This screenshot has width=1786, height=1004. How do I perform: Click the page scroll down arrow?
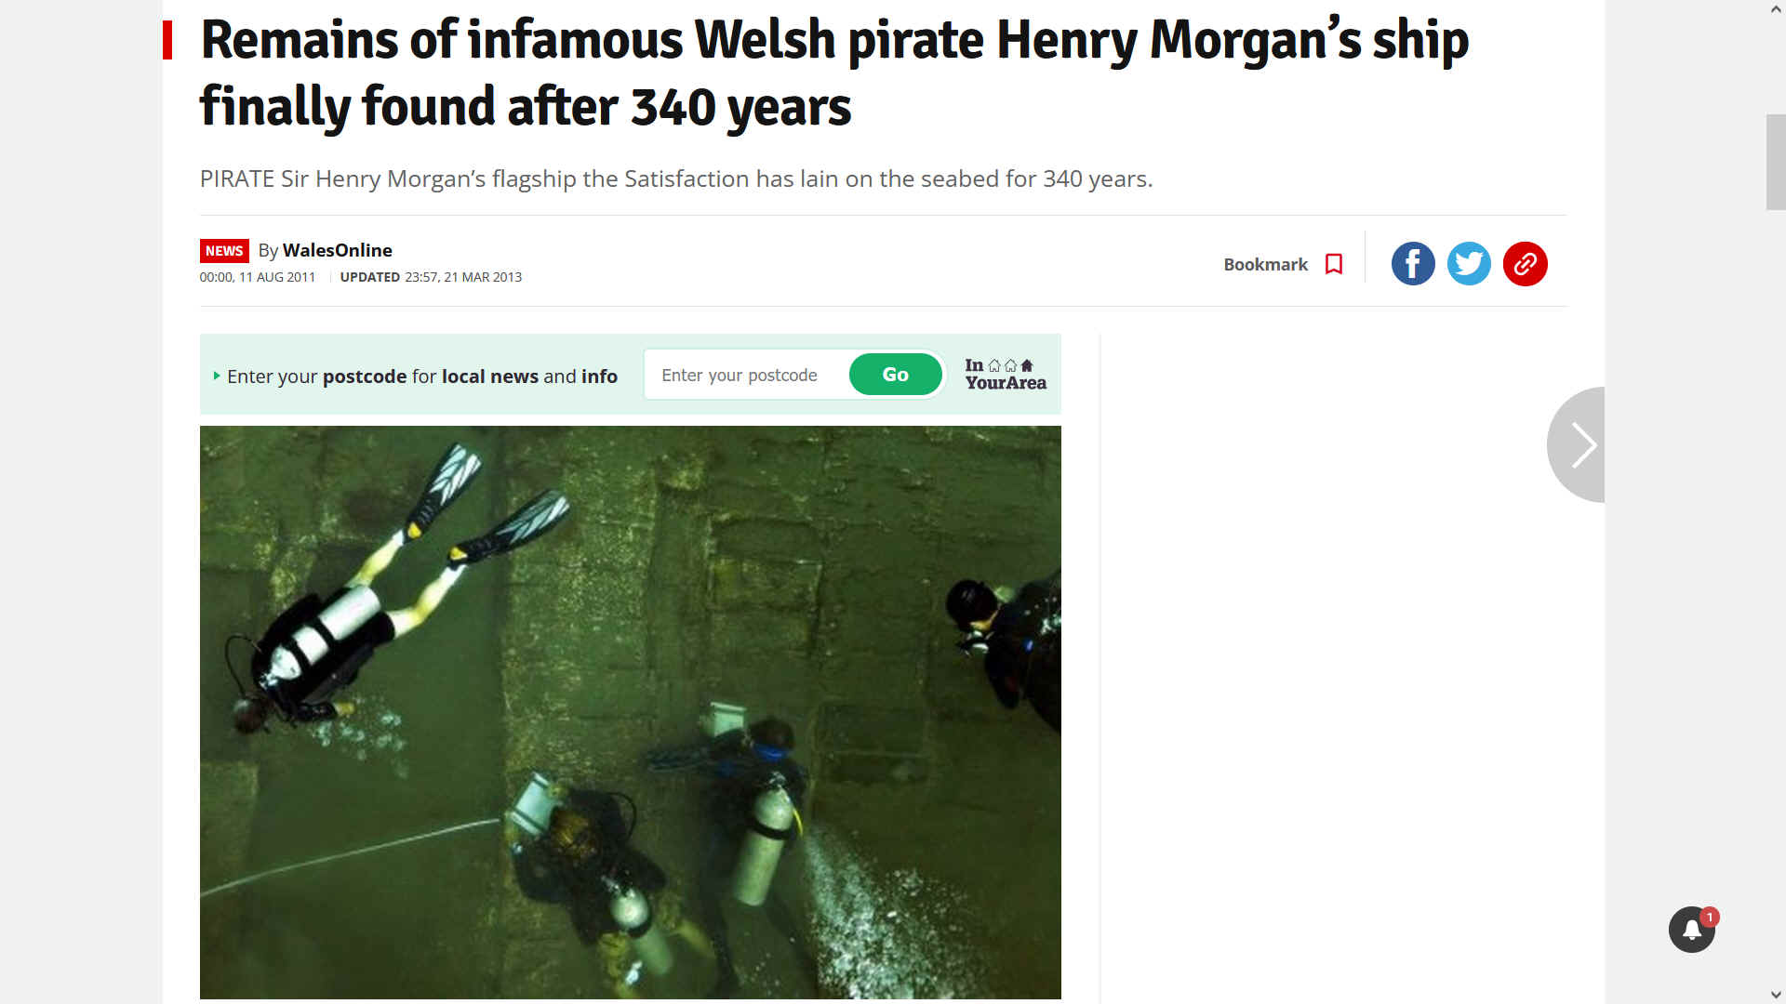1776,996
